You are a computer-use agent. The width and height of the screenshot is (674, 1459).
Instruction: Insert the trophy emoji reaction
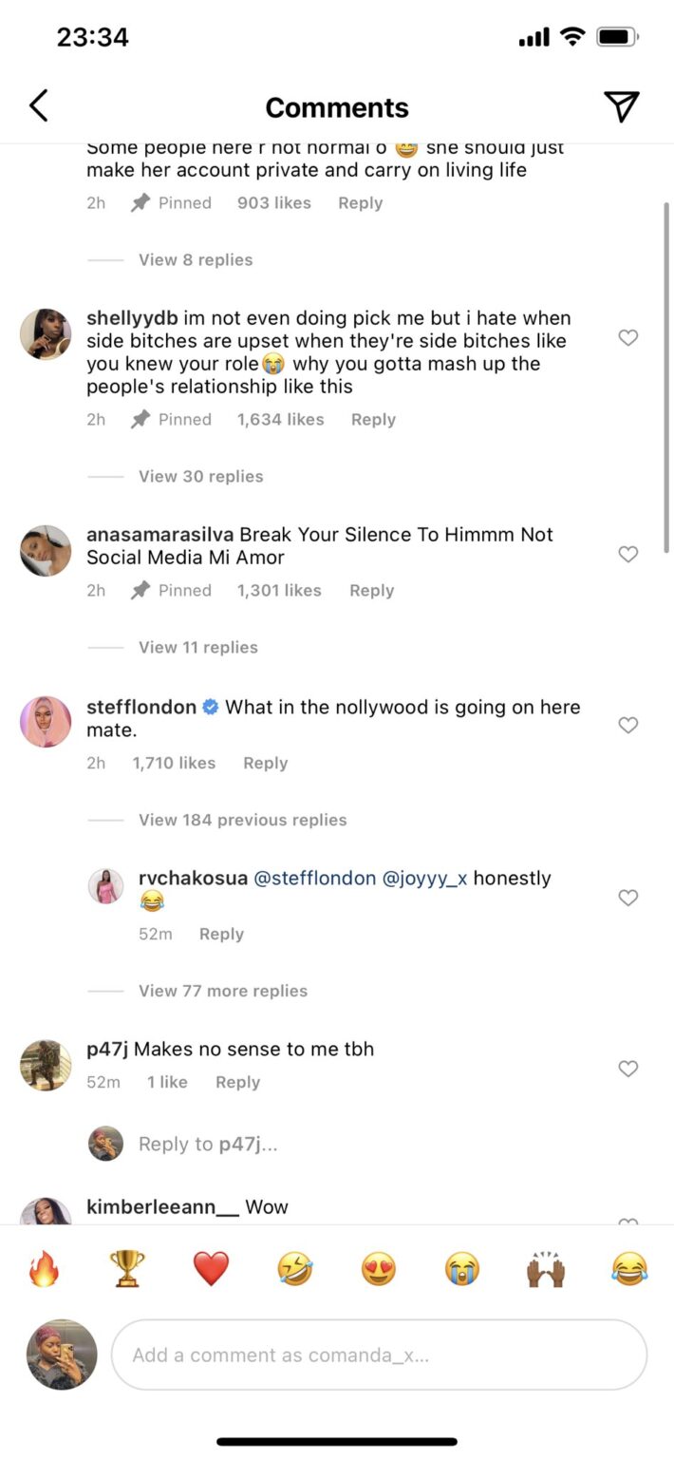(x=127, y=1268)
